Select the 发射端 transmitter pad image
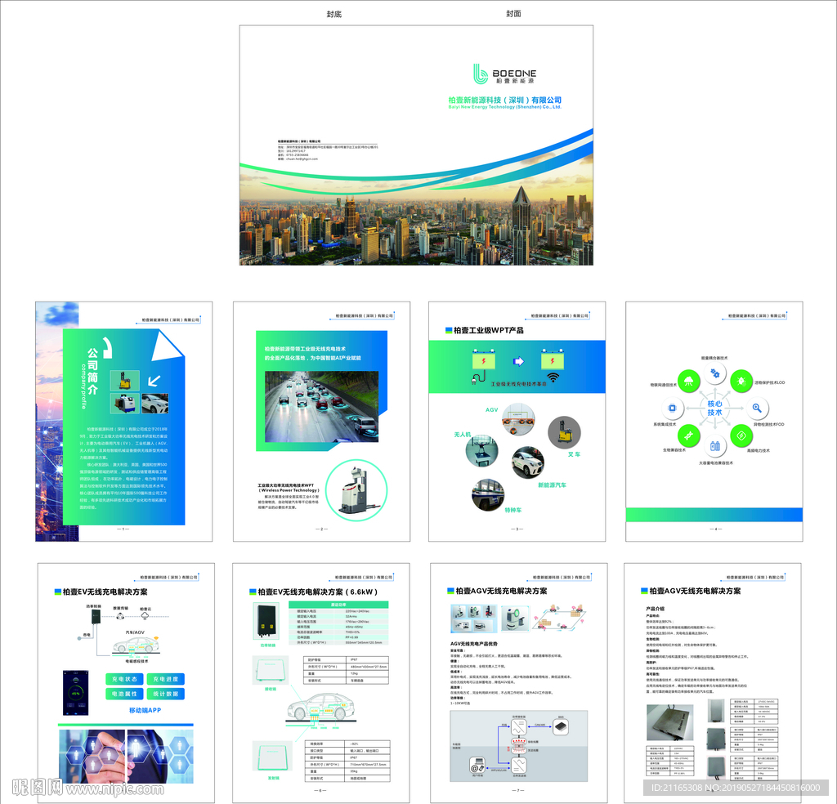 (x=272, y=757)
